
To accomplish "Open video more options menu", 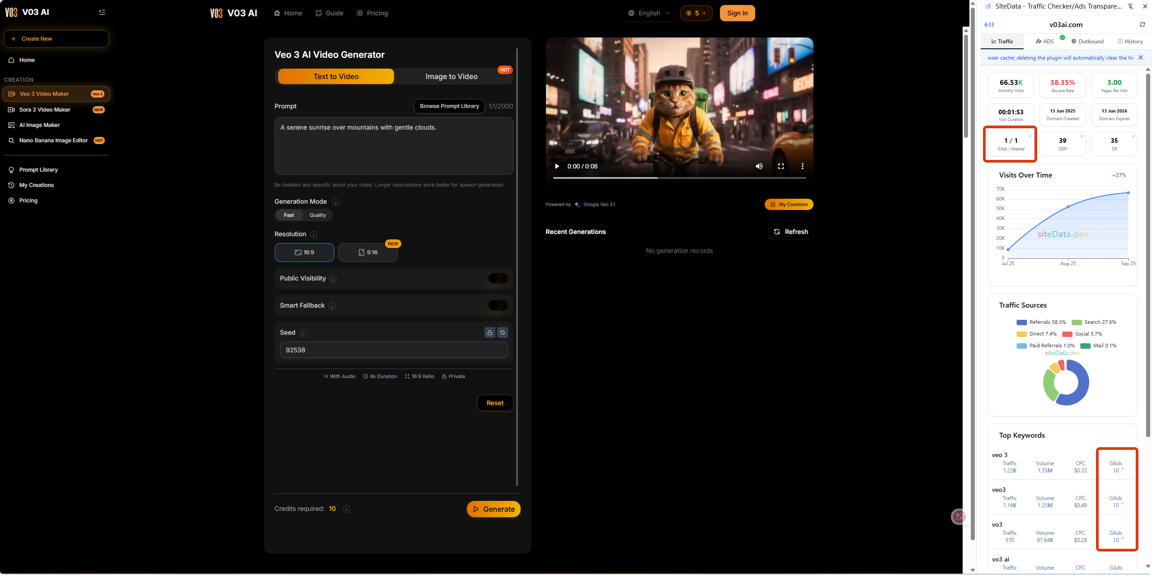I will pos(803,166).
